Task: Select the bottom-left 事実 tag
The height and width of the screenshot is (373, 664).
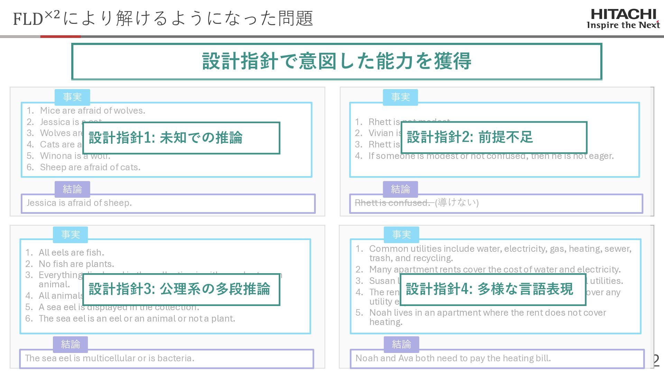Action: [x=70, y=235]
